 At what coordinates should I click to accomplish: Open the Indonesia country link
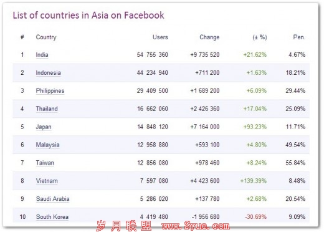(x=48, y=73)
